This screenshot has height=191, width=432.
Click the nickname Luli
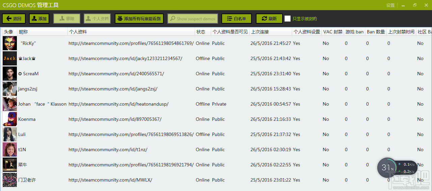22,134
